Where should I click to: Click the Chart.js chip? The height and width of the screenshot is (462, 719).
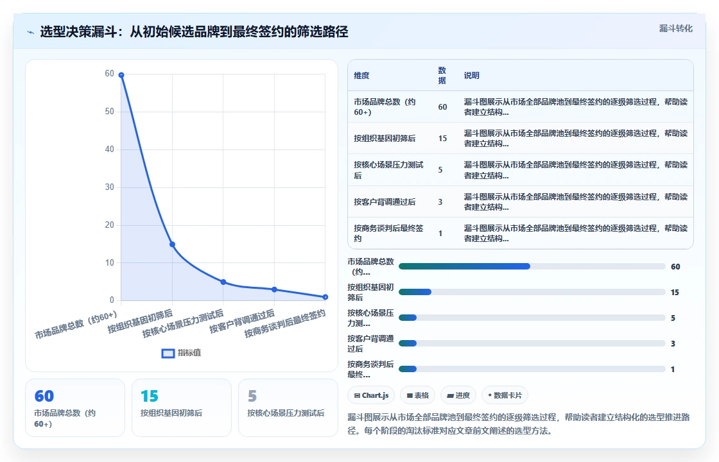[x=371, y=395]
